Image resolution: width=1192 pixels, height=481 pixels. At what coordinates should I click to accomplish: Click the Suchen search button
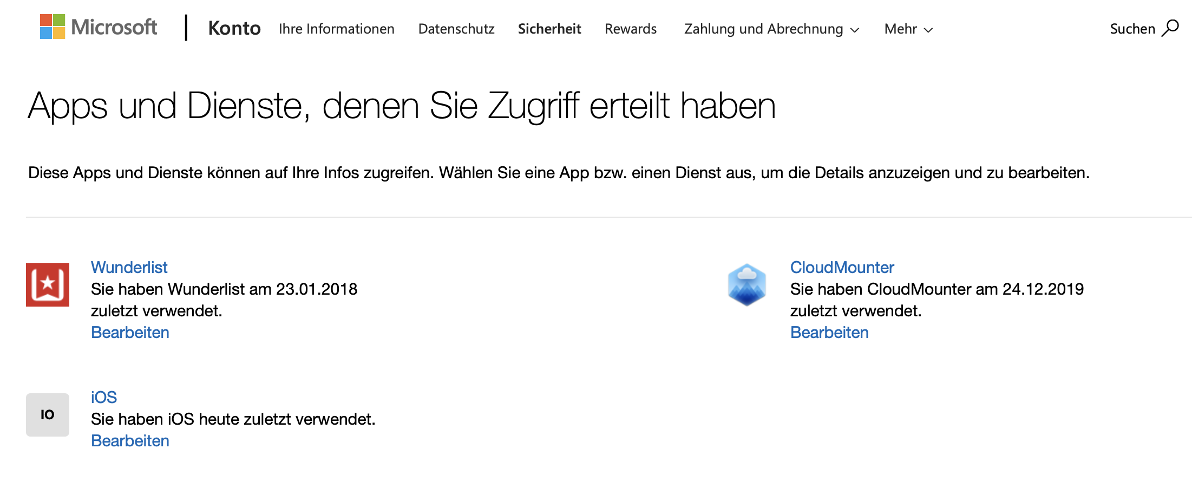[x=1144, y=28]
